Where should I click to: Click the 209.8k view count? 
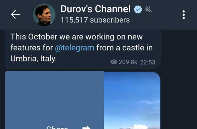point(128,62)
